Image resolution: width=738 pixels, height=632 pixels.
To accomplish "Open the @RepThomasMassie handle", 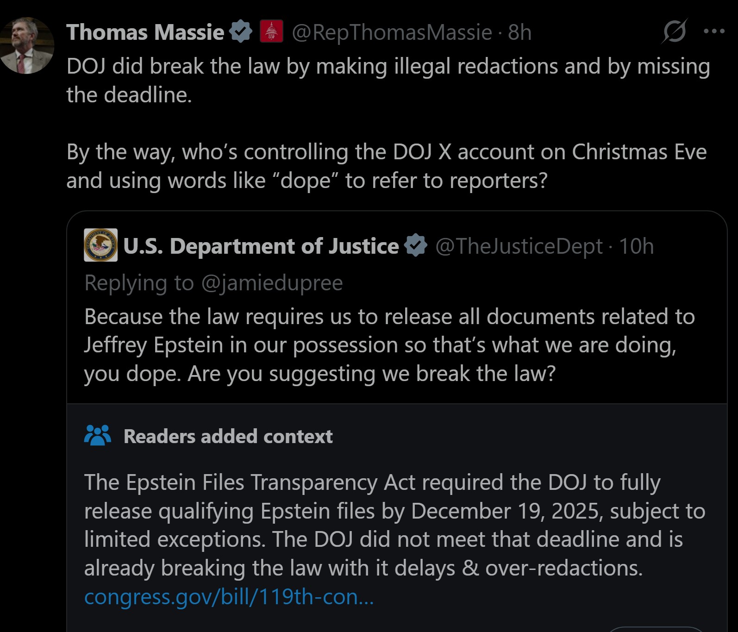I will pyautogui.click(x=392, y=32).
